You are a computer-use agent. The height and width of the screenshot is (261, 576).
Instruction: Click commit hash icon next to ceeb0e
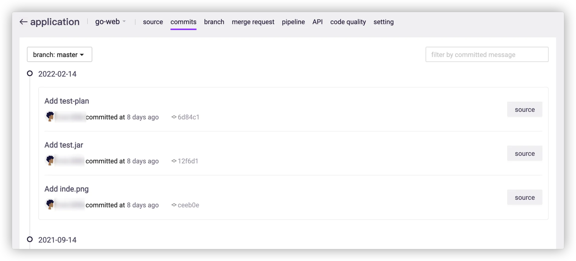[x=174, y=205]
